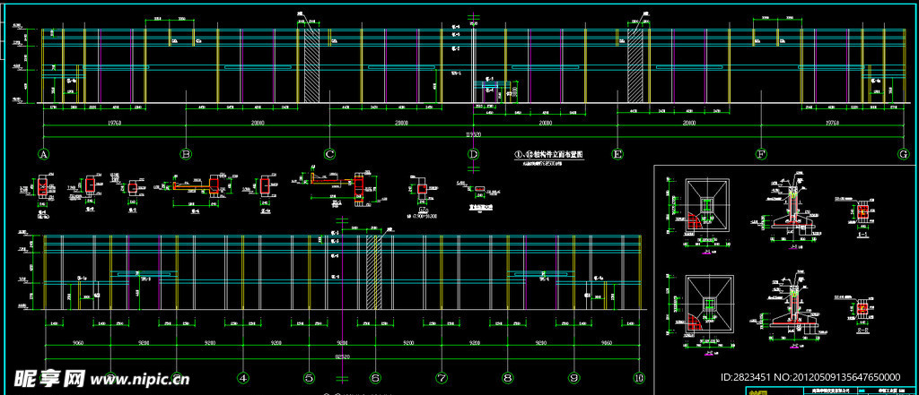
Task: Select the 119520 overall dimension text
Action: (x=473, y=133)
